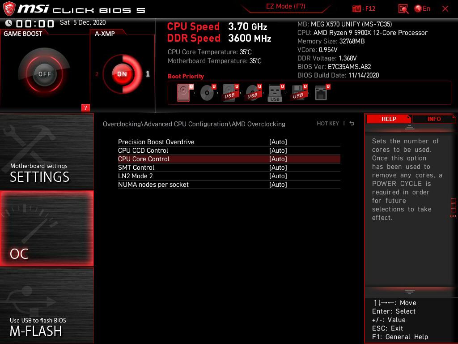Click the 00:00 clock time display
Image resolution: width=458 pixels, height=344 pixels.
click(35, 23)
